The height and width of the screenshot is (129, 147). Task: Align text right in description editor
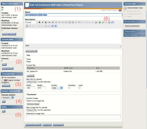(x=63, y=22)
